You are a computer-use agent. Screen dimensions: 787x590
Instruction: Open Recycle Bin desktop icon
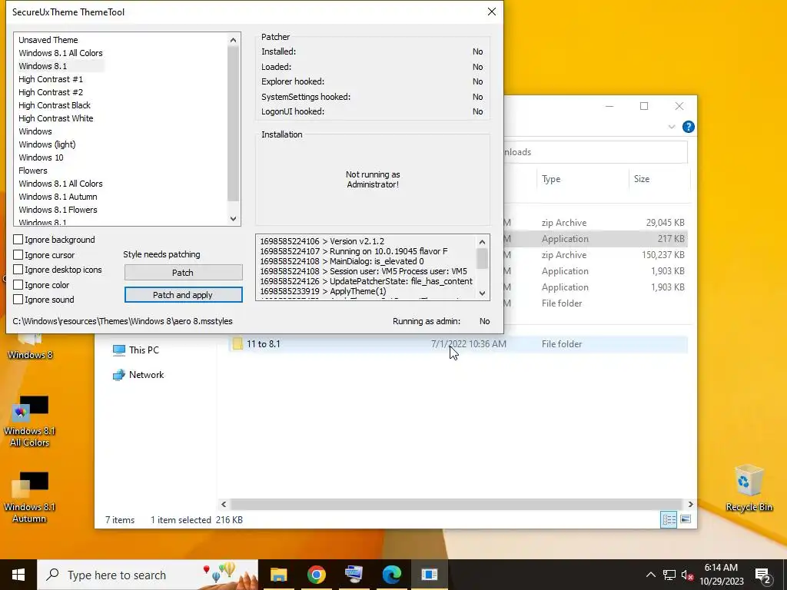[x=749, y=487]
